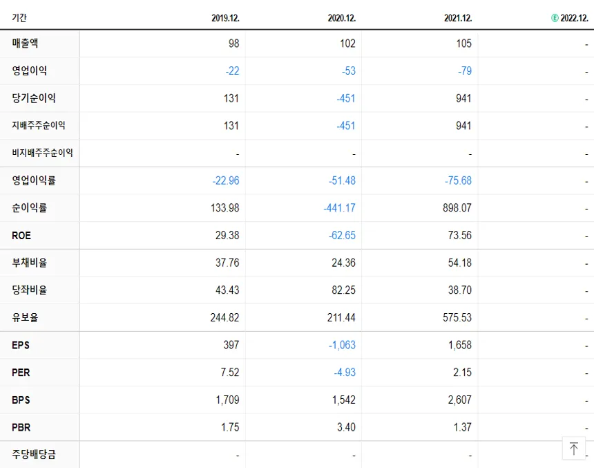This screenshot has height=468, width=594.
Task: Click the 당기순이익 row label
Action: coord(34,98)
